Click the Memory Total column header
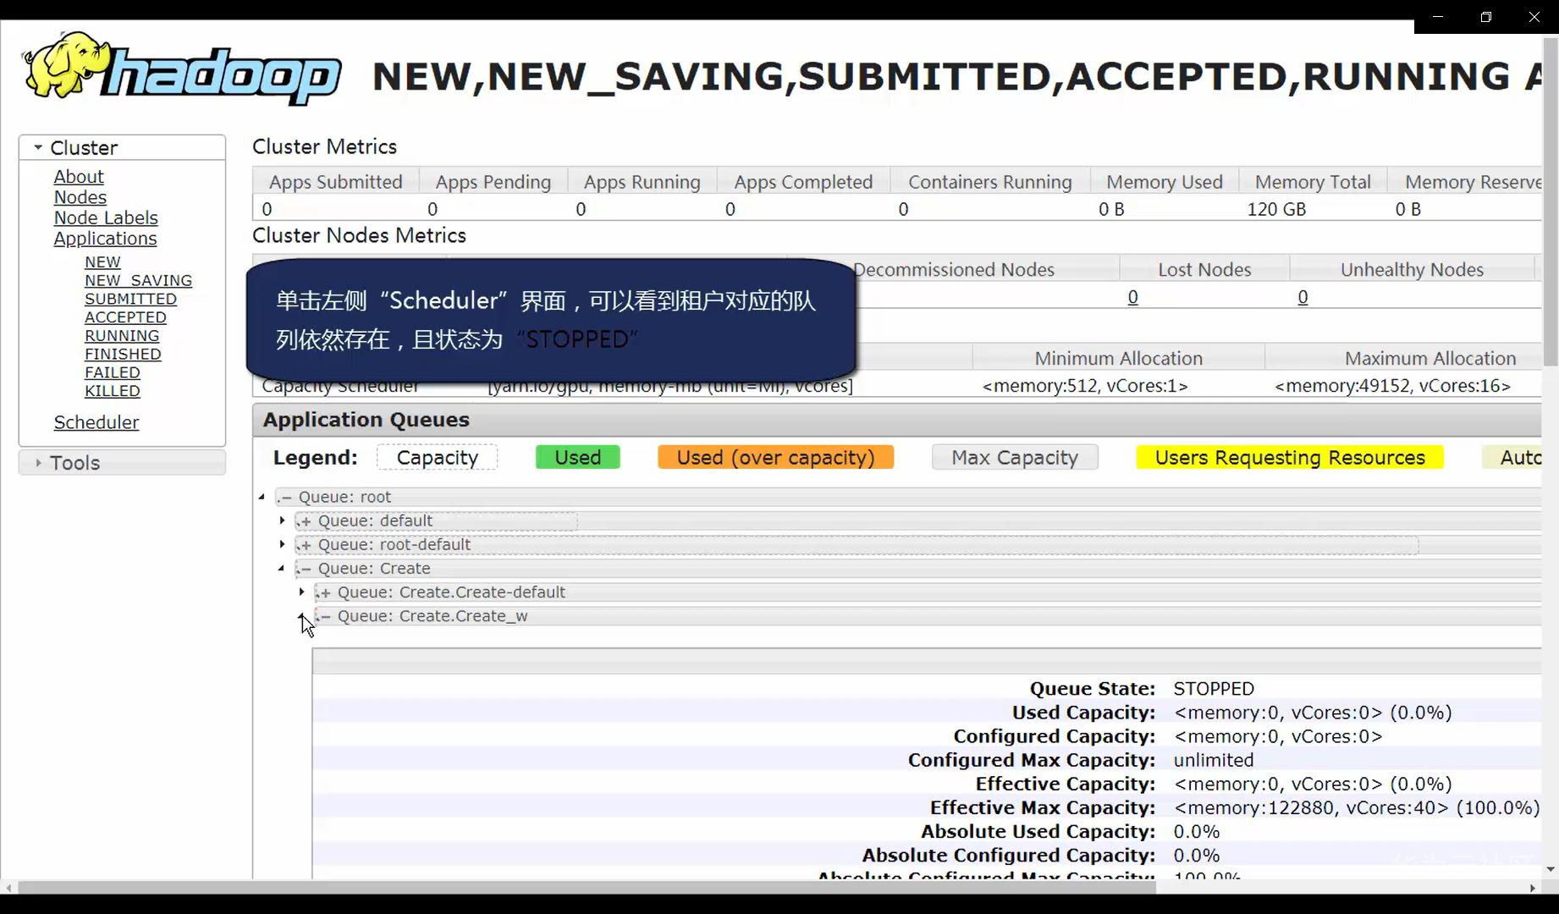Viewport: 1559px width, 914px height. click(x=1313, y=182)
